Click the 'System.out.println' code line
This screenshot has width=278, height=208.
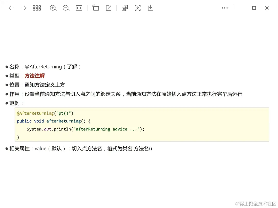[85, 129]
